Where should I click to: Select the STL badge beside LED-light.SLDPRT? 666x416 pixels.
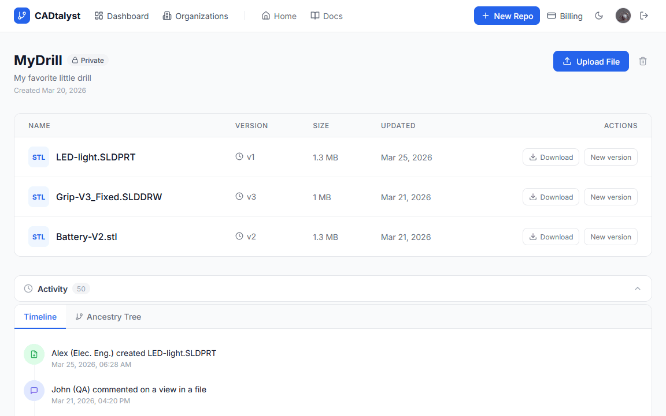38,157
